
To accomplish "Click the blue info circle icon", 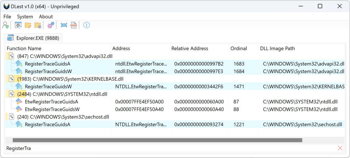I will [x=86, y=25].
